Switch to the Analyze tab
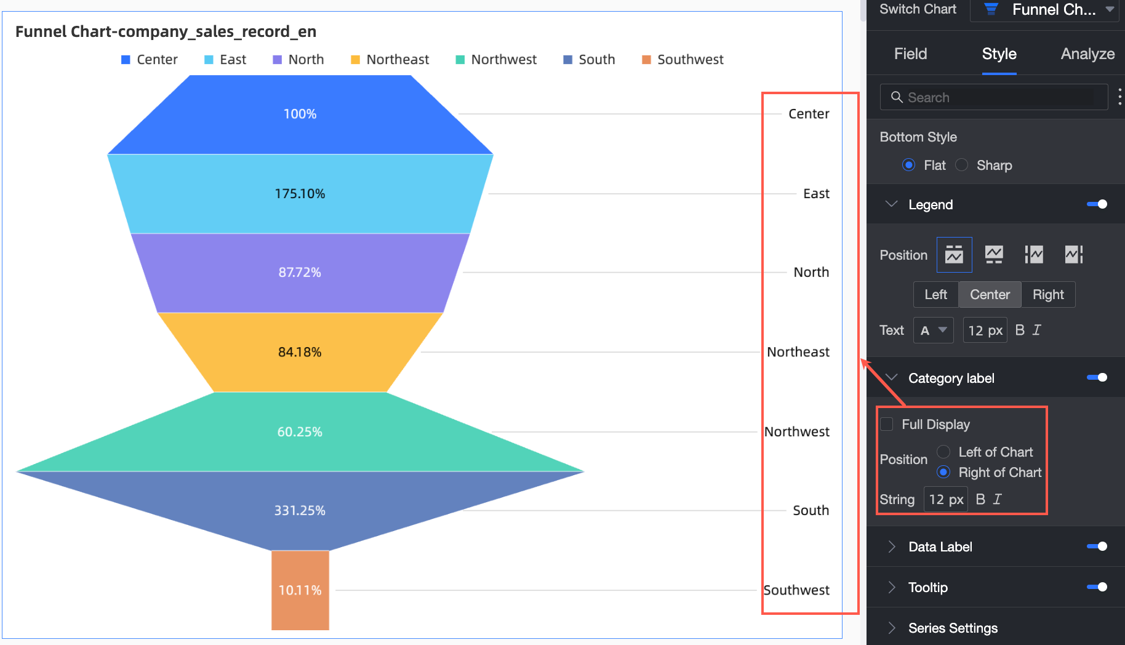The image size is (1125, 645). (1087, 54)
